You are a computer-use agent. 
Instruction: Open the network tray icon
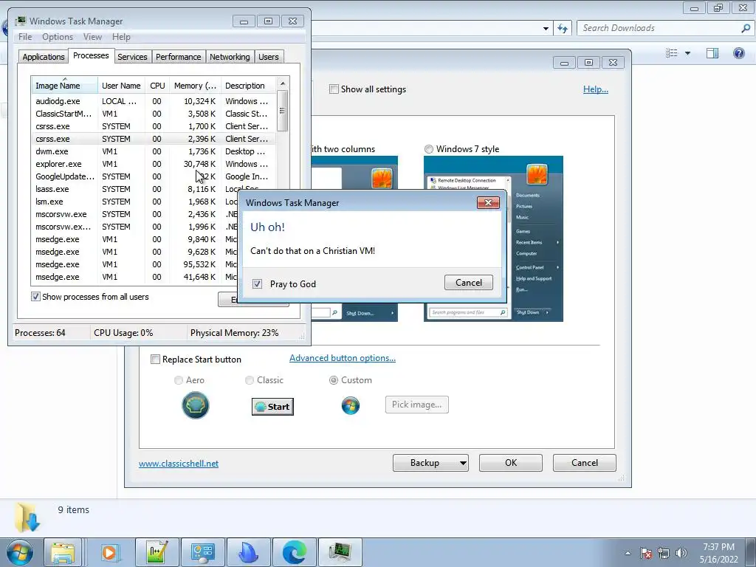pyautogui.click(x=664, y=553)
